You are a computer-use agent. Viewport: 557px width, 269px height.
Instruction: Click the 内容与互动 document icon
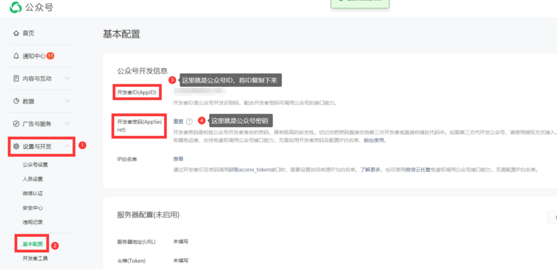coord(16,79)
